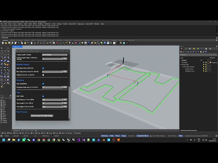Toggle End osnap in bottom osnap bar
The height and width of the screenshot is (163, 218).
2,133
